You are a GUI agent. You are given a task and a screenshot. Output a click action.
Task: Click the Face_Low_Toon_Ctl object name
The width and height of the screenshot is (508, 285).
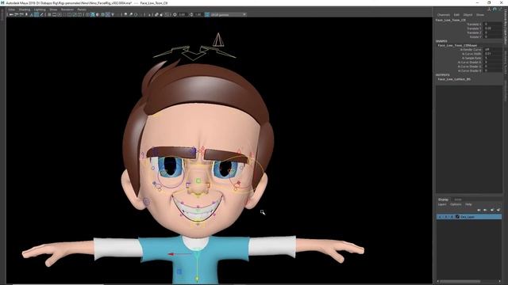point(451,20)
